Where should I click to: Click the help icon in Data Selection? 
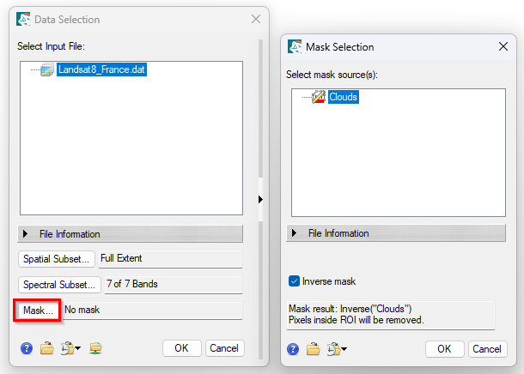(x=25, y=348)
